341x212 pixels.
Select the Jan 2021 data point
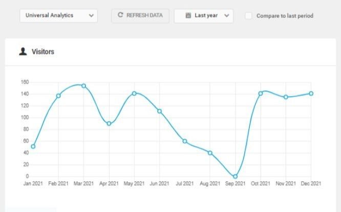pos(33,146)
